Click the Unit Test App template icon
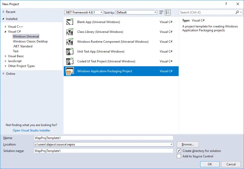This screenshot has height=169, width=244. (x=69, y=51)
